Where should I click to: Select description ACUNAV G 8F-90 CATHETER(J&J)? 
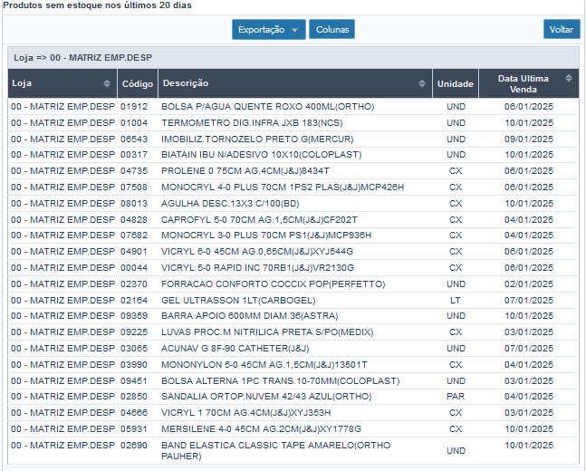tap(235, 349)
